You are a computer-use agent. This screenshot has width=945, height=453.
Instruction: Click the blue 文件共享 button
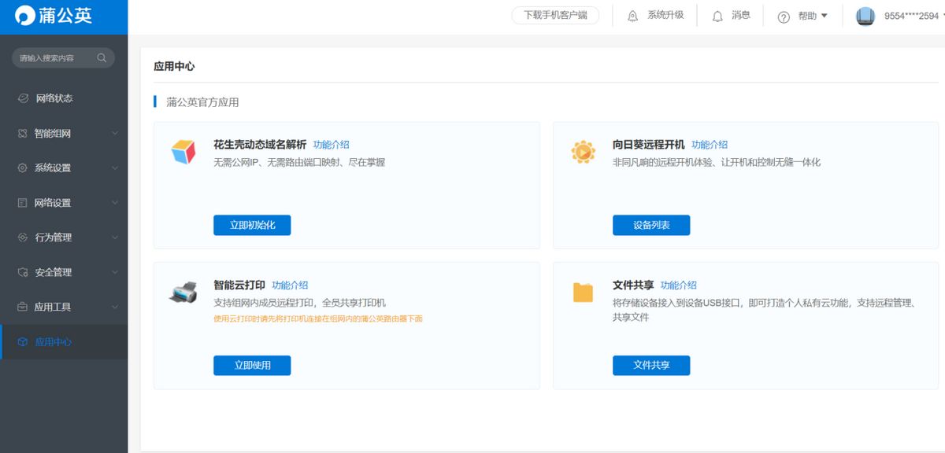651,365
